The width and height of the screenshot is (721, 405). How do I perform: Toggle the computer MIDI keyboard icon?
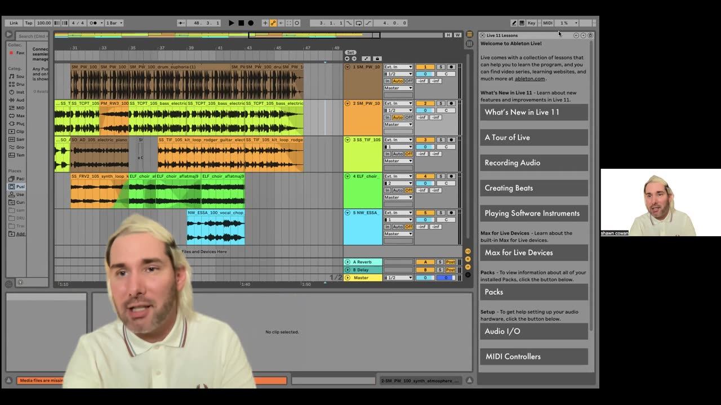[x=522, y=23]
